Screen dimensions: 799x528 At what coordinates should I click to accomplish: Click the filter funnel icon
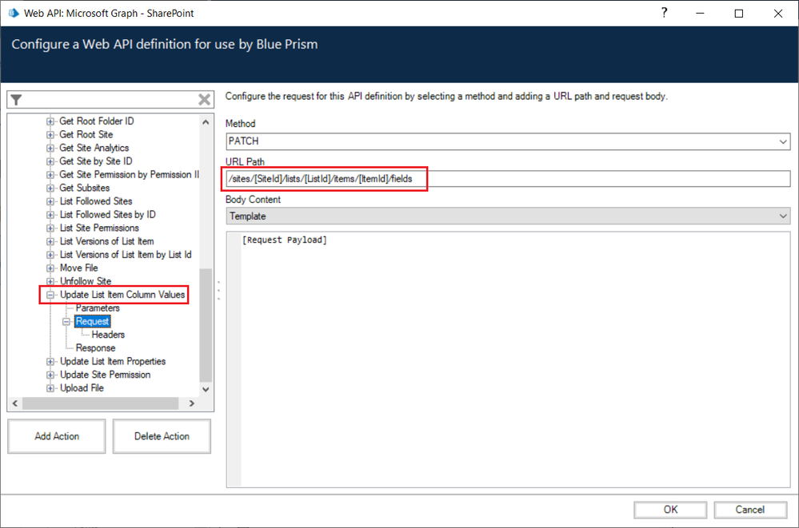(x=16, y=100)
